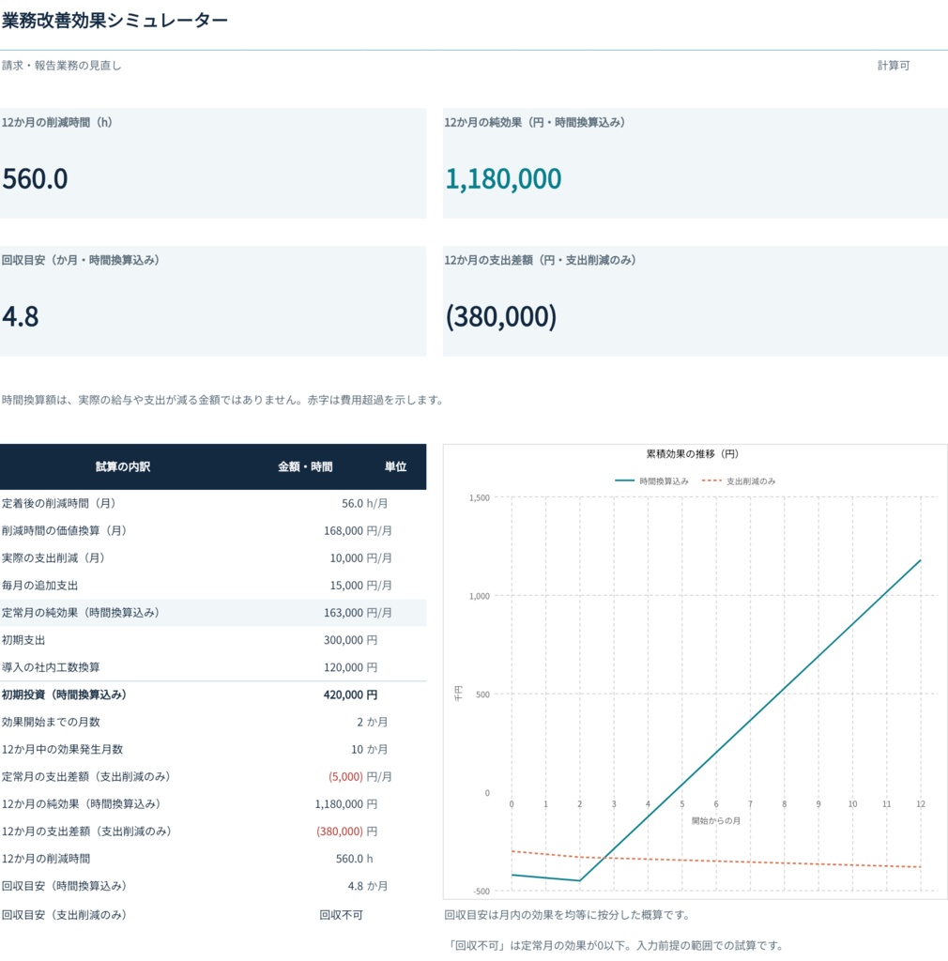Click the 12か月の支出差額（円・支出削減のみ） card label
Viewport: 948px width, 961px height.
[x=540, y=261]
